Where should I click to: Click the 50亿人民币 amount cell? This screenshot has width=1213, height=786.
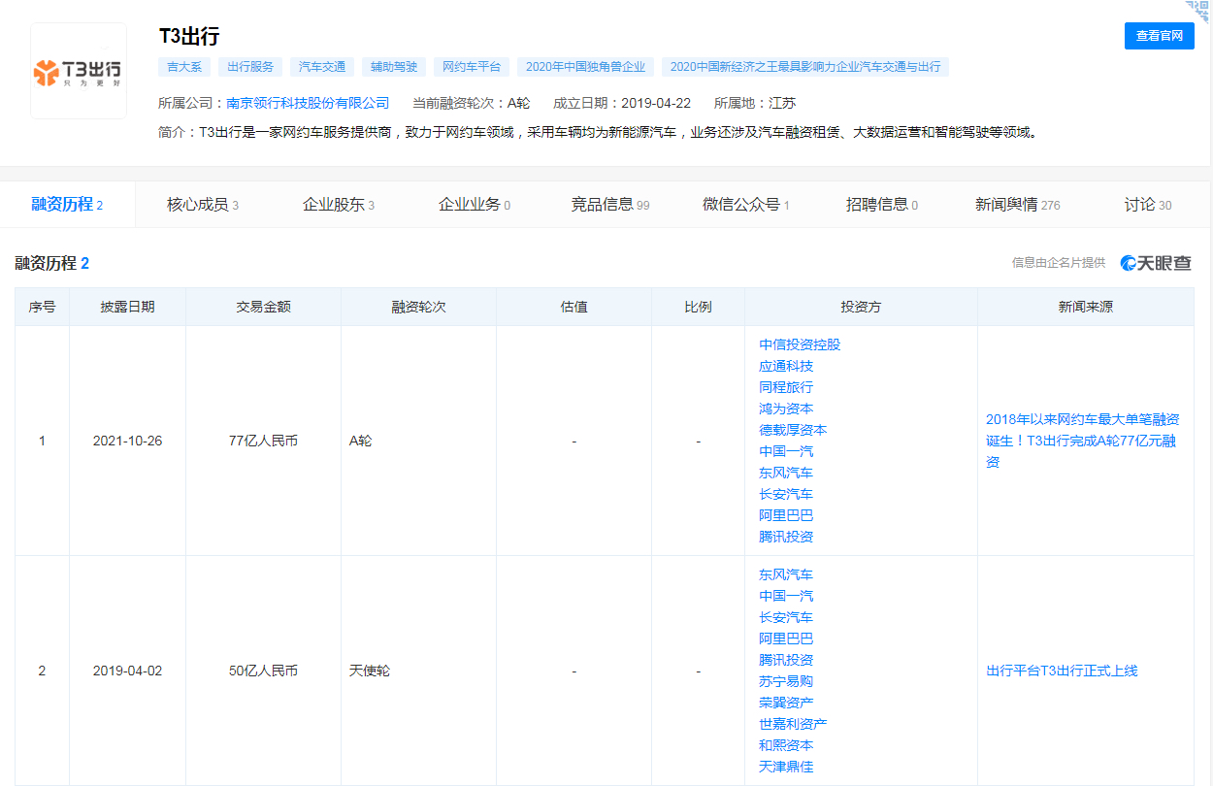point(263,671)
